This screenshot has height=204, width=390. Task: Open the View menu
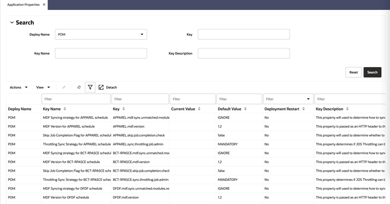click(43, 87)
